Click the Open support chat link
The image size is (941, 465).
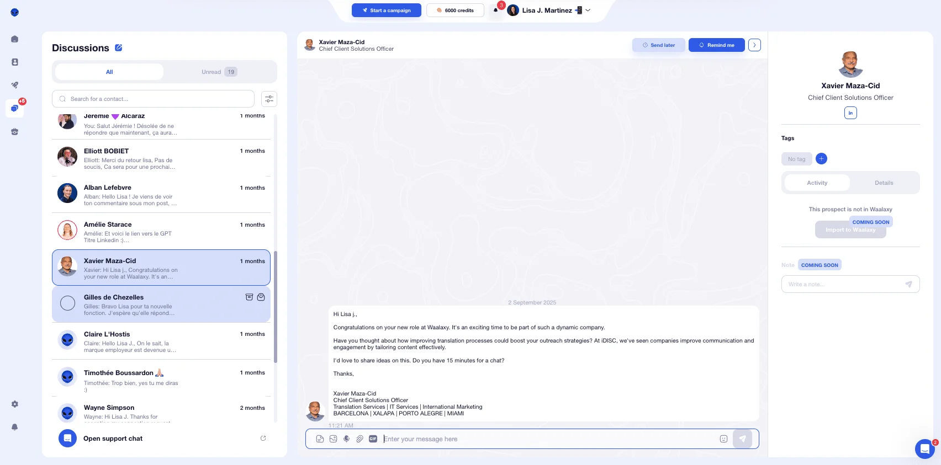click(113, 439)
